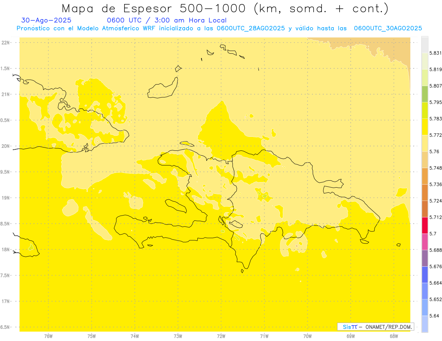Click the longitude label '69W'

350,336
